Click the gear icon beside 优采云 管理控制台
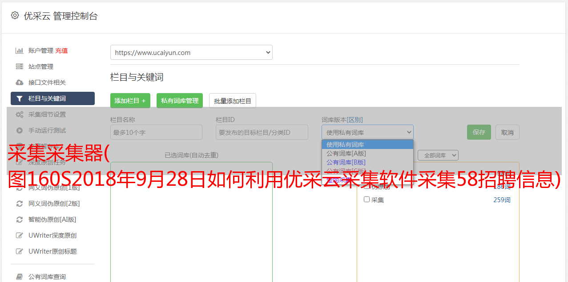 click(x=15, y=16)
